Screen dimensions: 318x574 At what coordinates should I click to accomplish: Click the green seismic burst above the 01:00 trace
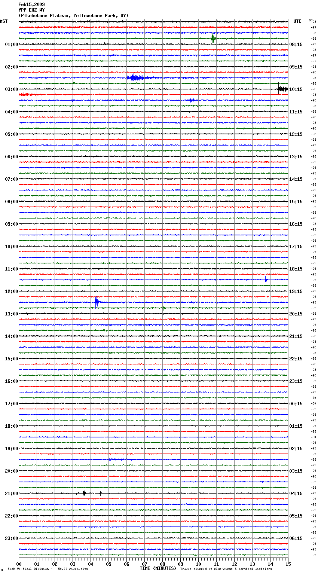click(213, 38)
